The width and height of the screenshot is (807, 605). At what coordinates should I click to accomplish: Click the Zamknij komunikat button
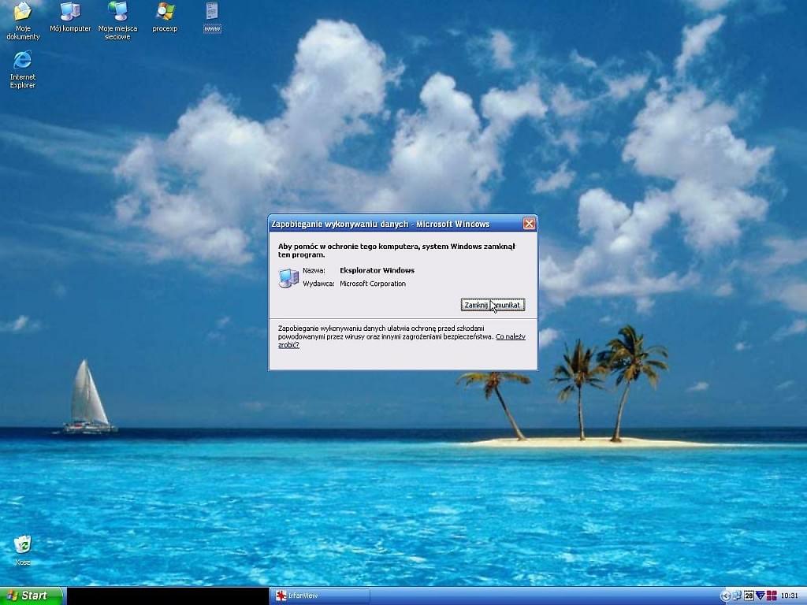click(x=493, y=305)
